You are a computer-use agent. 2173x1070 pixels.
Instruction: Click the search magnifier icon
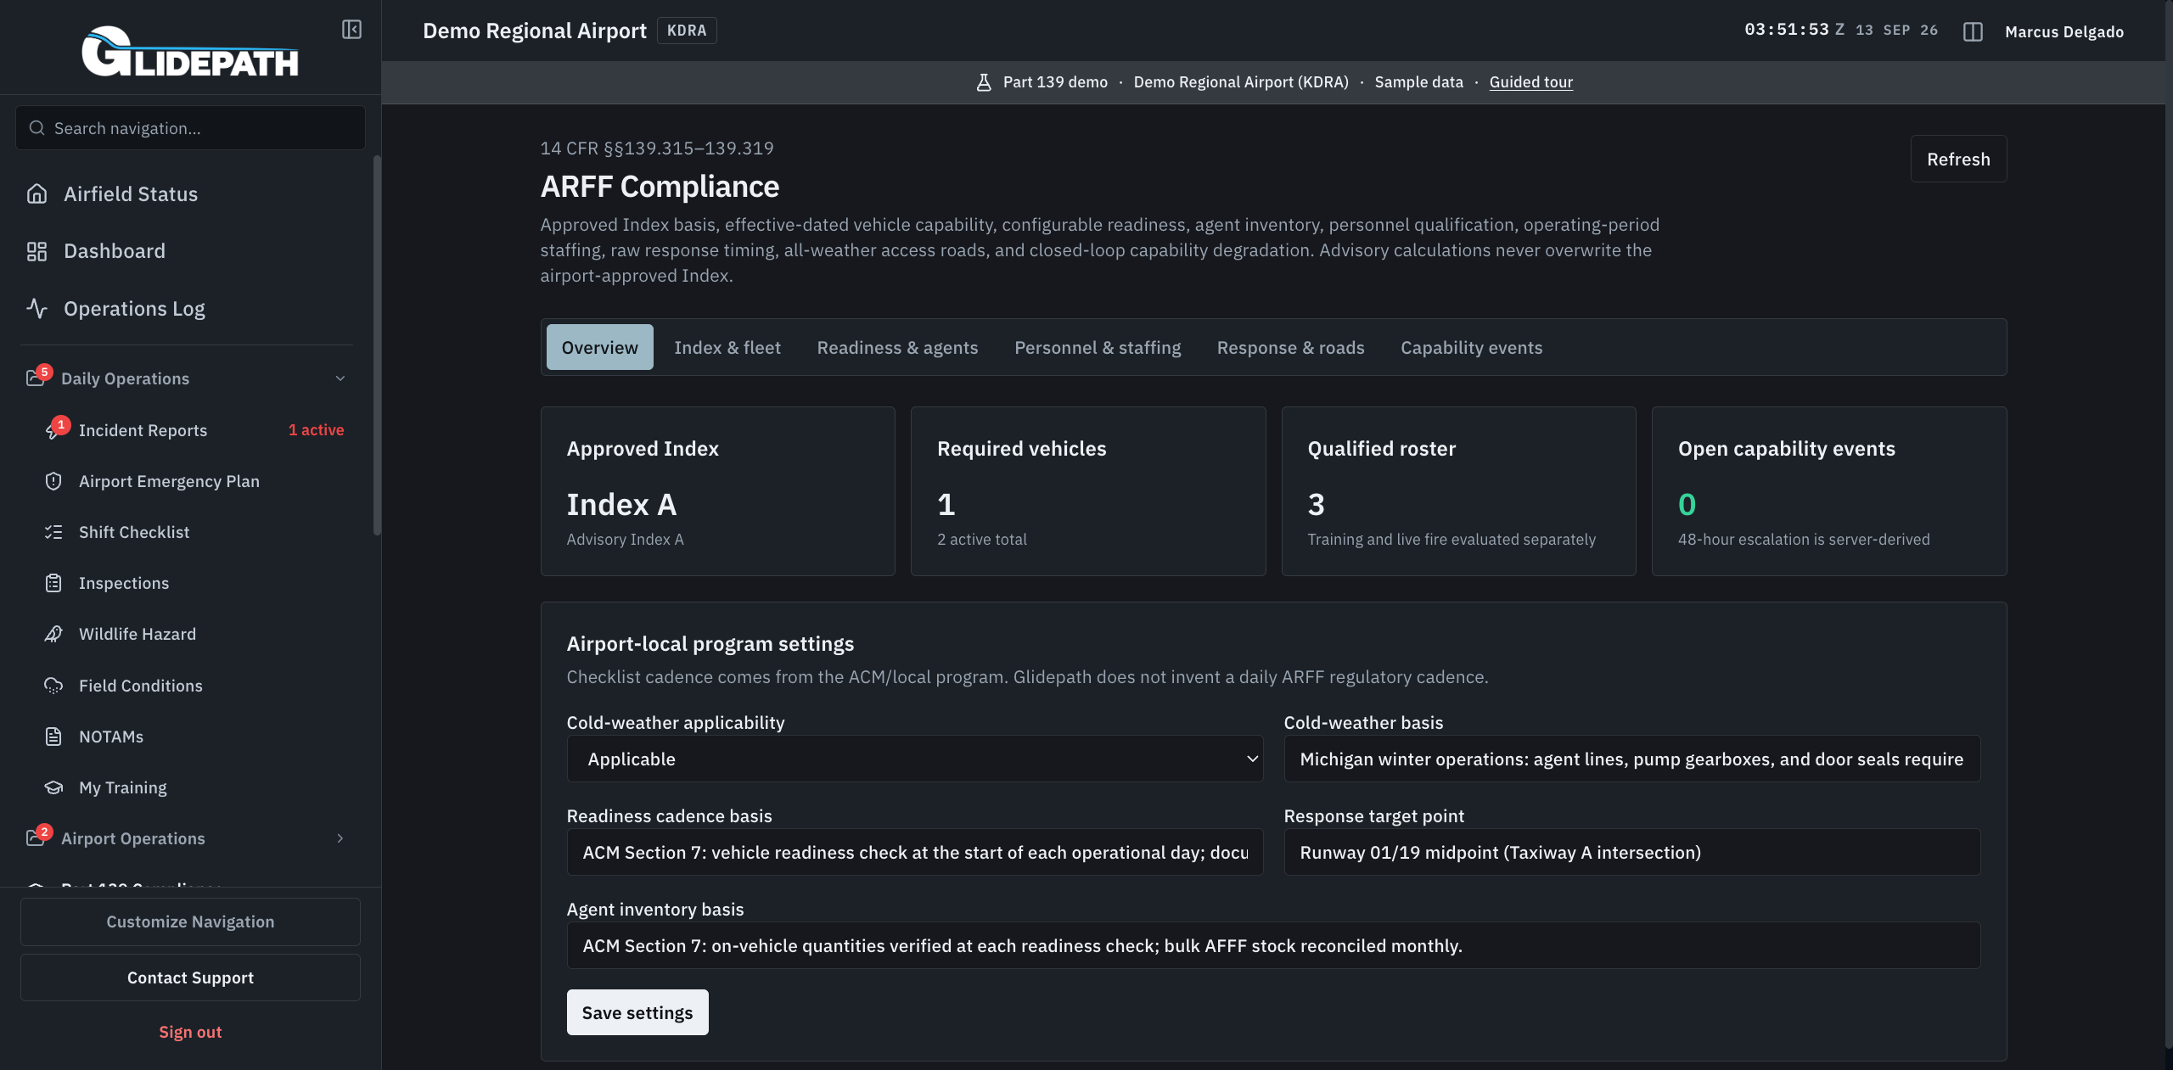pyautogui.click(x=36, y=128)
